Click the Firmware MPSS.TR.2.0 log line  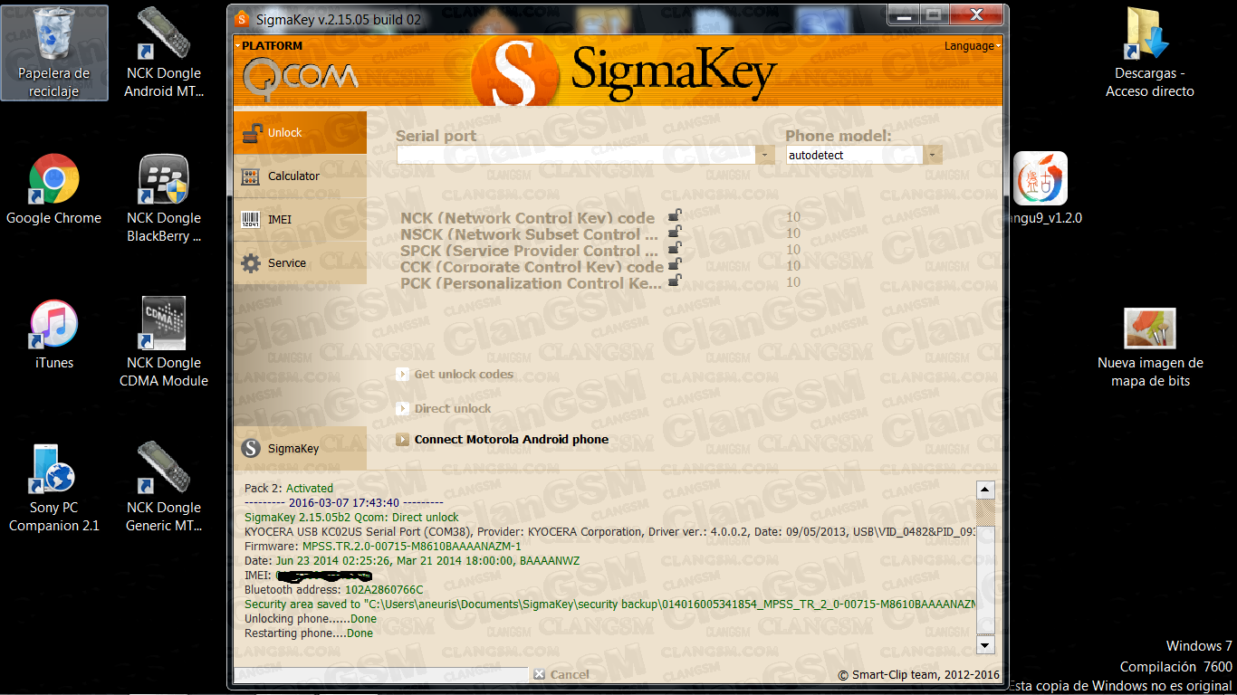pyautogui.click(x=383, y=547)
